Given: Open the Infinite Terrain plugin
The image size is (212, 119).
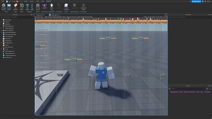Looking at the screenshot, I should (x=38, y=7).
